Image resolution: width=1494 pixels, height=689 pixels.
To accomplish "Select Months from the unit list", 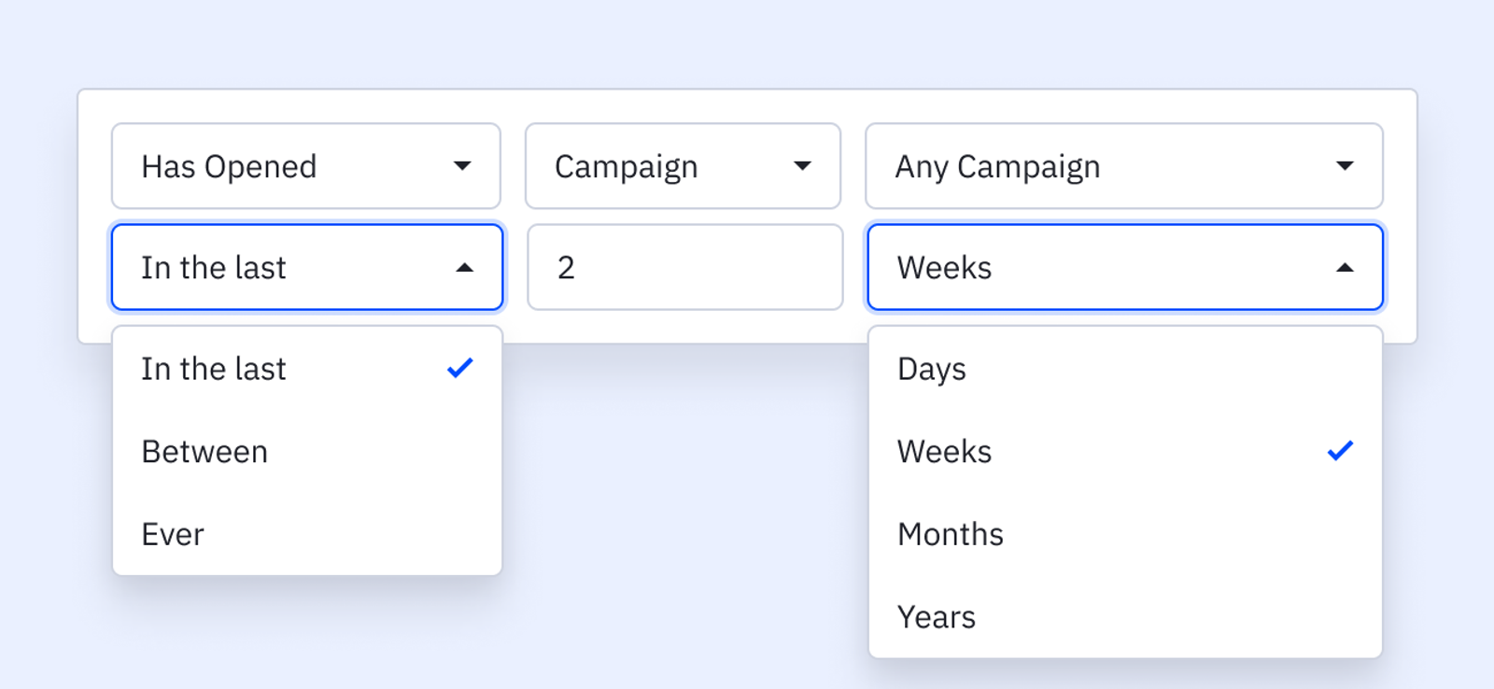I will (x=951, y=535).
